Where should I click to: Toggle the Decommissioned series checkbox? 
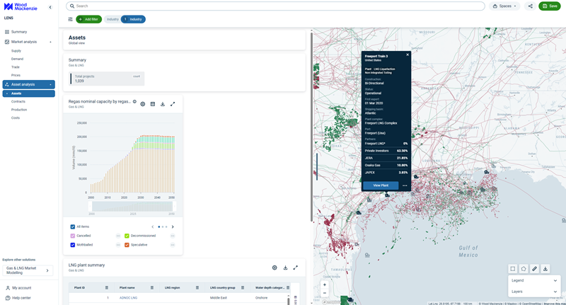(x=127, y=236)
